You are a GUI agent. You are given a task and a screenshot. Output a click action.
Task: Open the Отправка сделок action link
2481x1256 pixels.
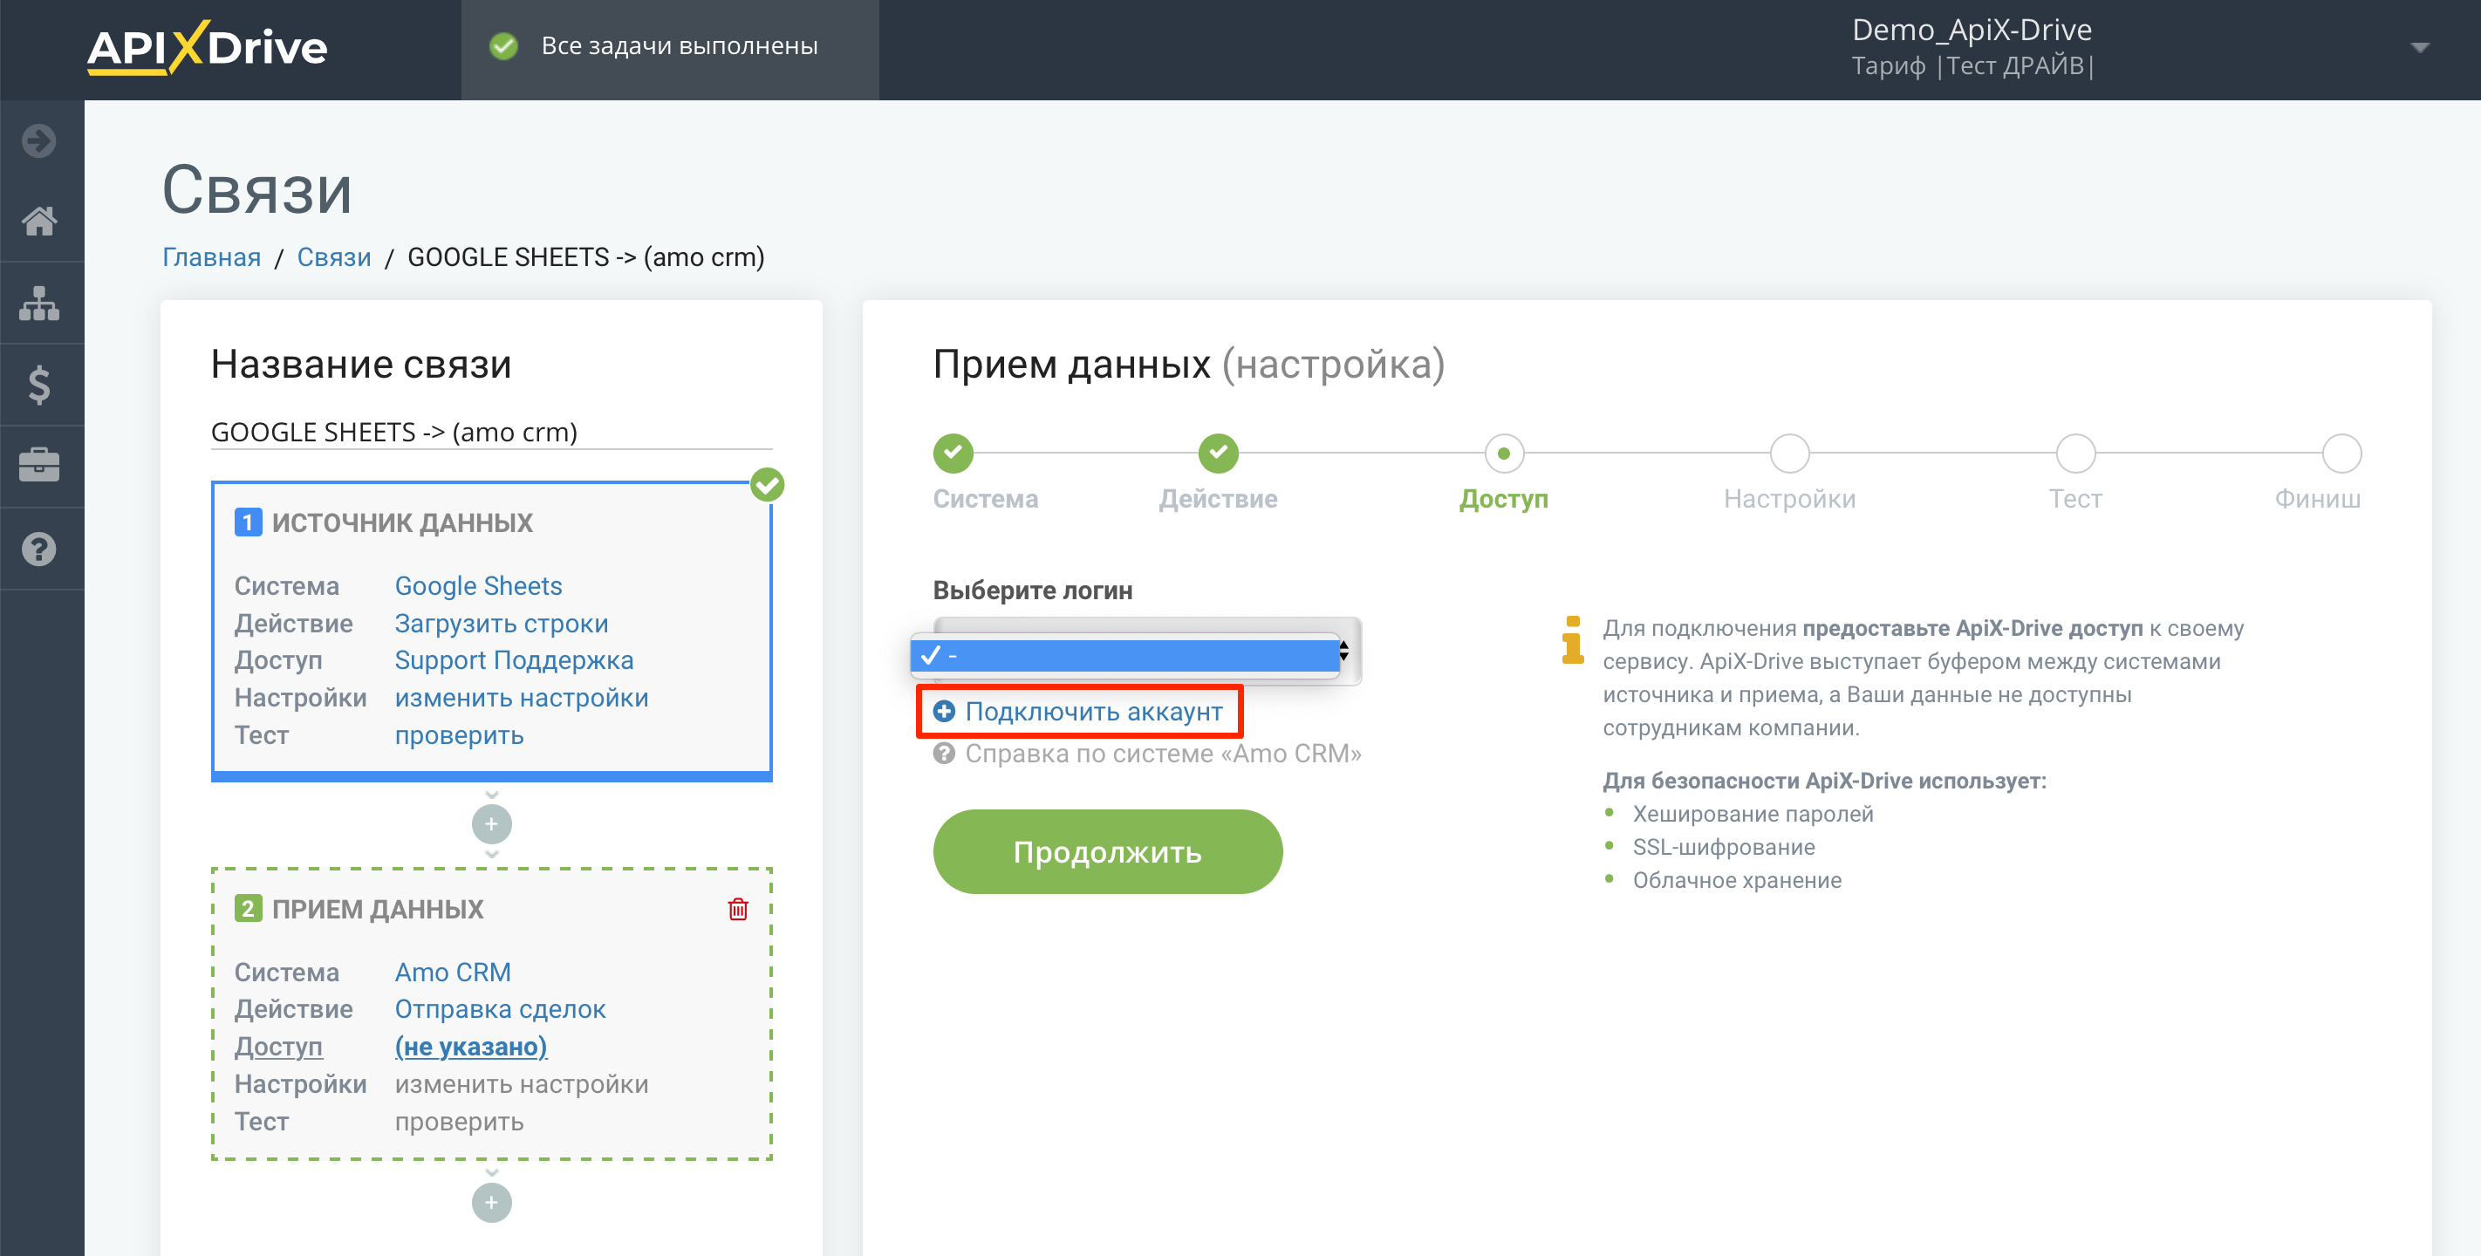pos(500,1008)
